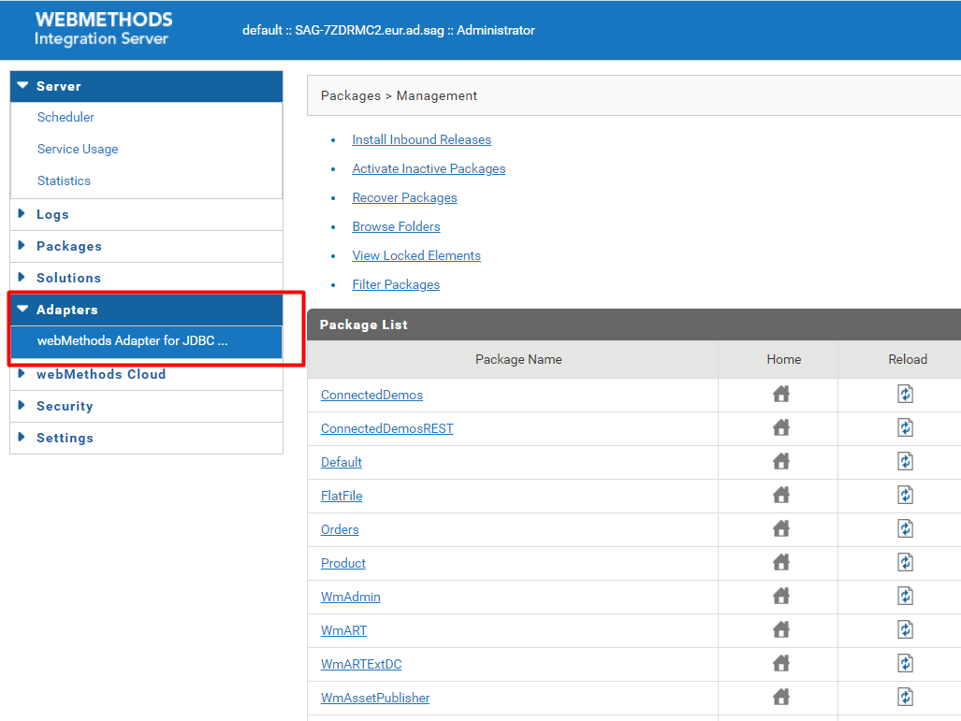Click Home icon for ConnectedDemos package

(x=780, y=394)
